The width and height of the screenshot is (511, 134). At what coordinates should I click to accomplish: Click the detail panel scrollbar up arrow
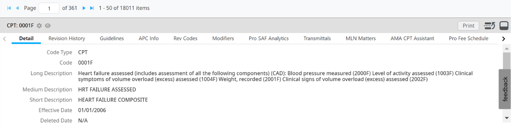point(507,49)
